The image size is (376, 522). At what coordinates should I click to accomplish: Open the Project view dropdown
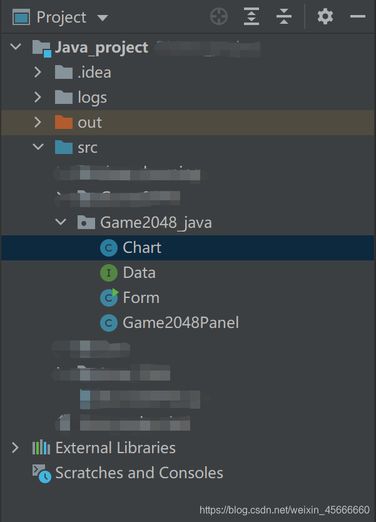coord(102,17)
